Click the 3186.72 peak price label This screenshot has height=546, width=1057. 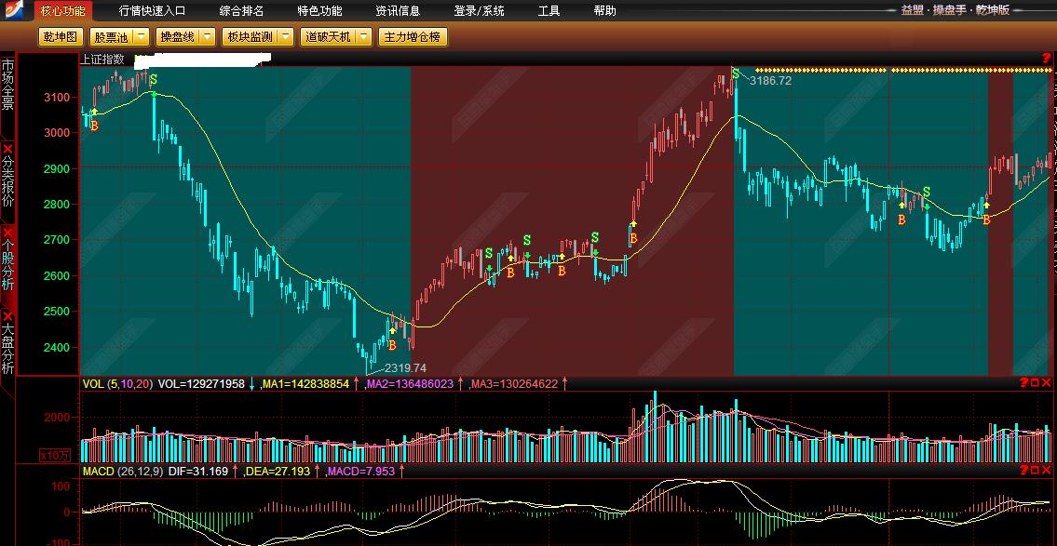(770, 81)
